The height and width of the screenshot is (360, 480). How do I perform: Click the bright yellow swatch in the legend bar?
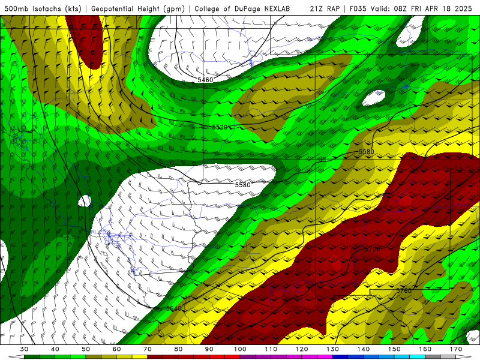(140, 357)
